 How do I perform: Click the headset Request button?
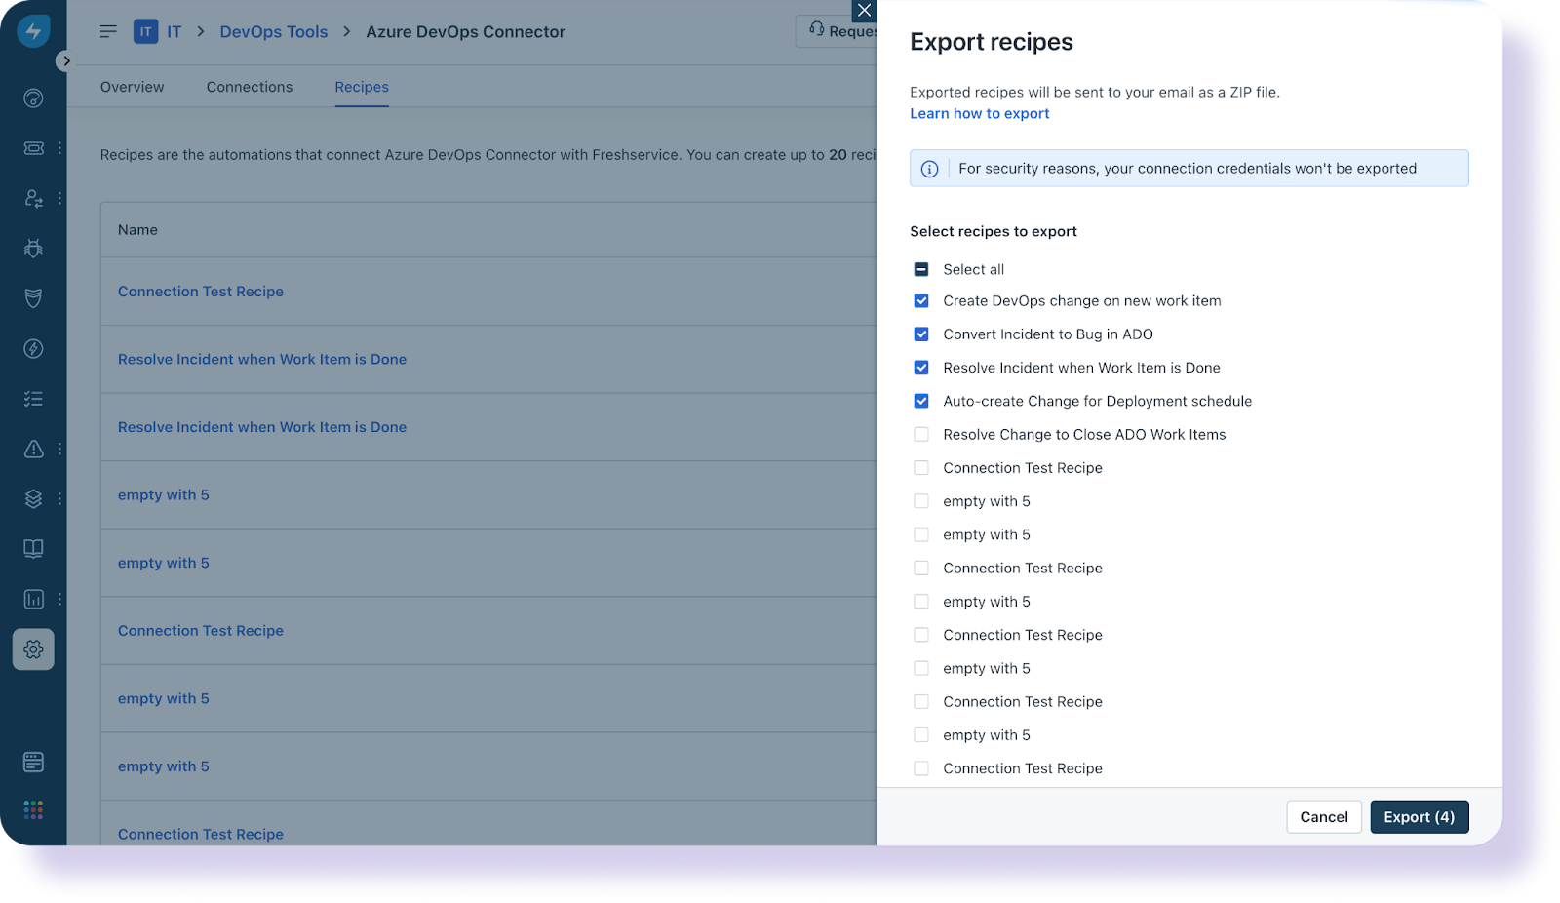tap(837, 31)
